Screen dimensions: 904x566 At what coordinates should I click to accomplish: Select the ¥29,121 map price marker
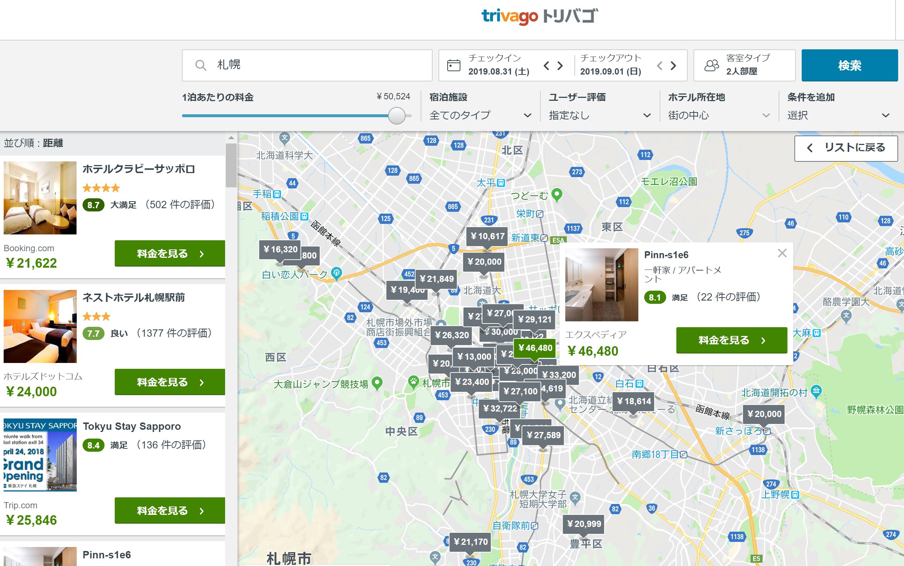point(534,319)
